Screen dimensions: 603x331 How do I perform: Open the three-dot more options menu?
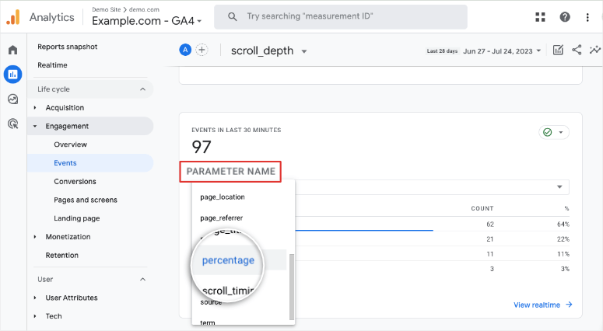[587, 17]
